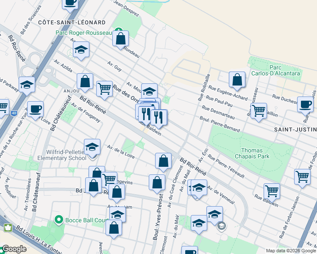Click the 'Av. Guy' street label
This screenshot has width=317, height=254.
114,66
